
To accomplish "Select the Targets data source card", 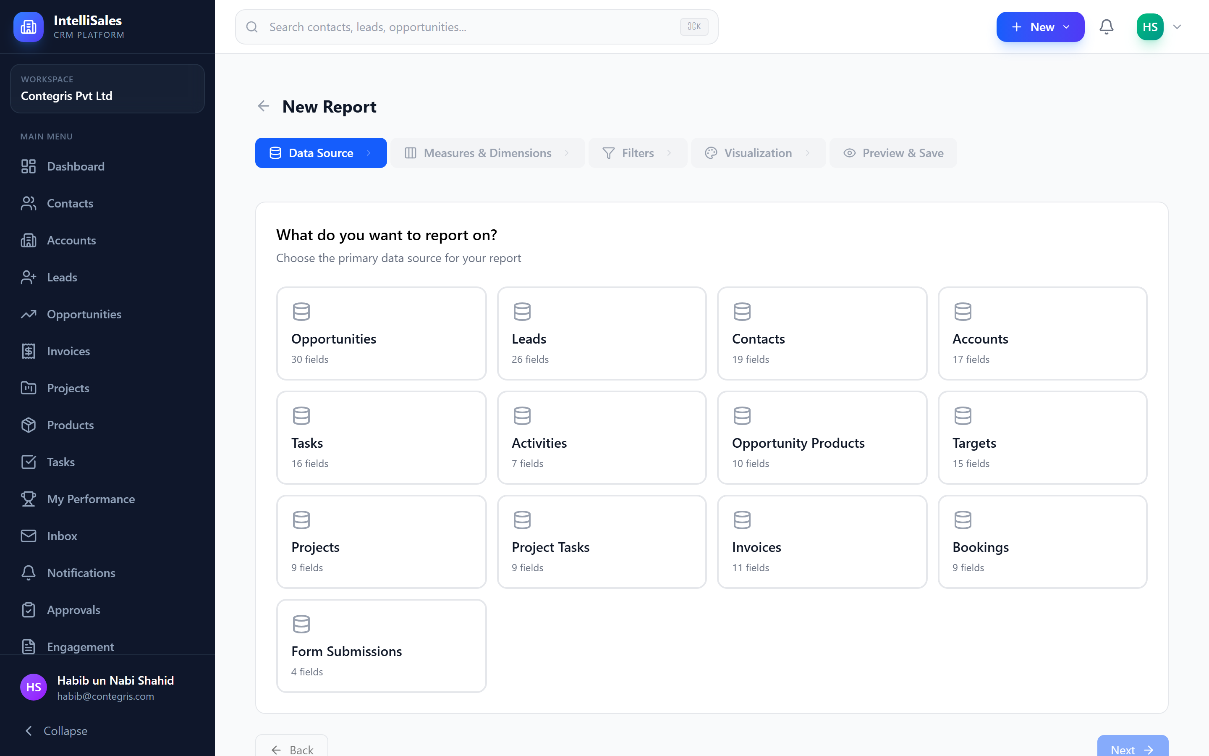I will click(1043, 438).
